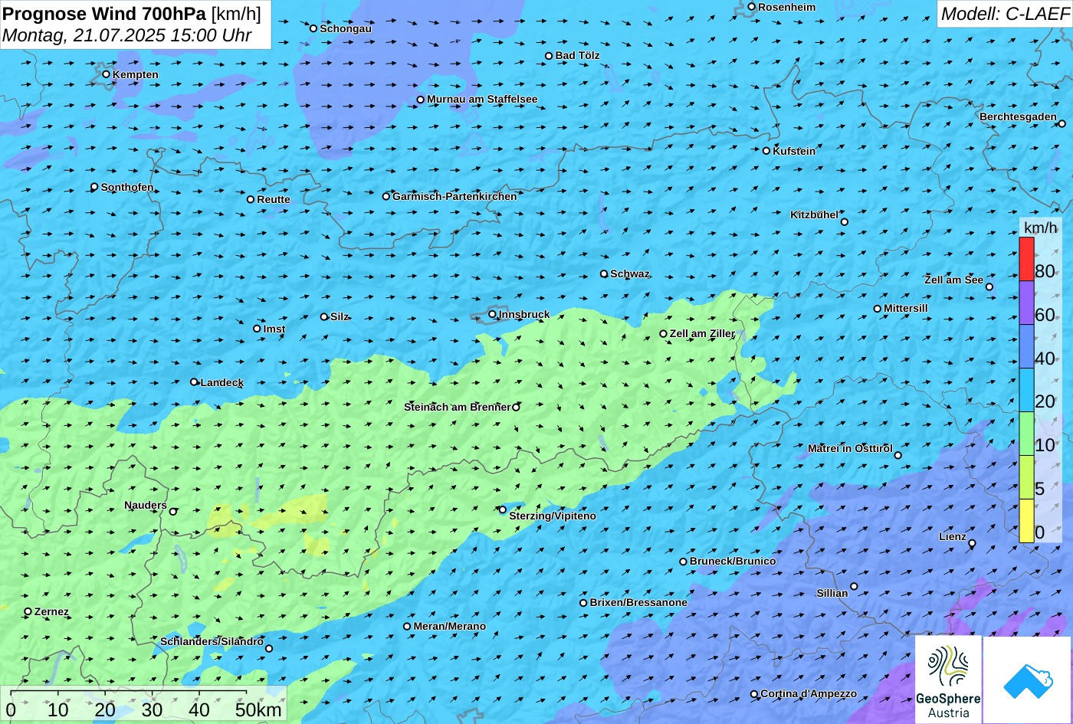Select the red swatch in the wind legend

click(x=1026, y=259)
